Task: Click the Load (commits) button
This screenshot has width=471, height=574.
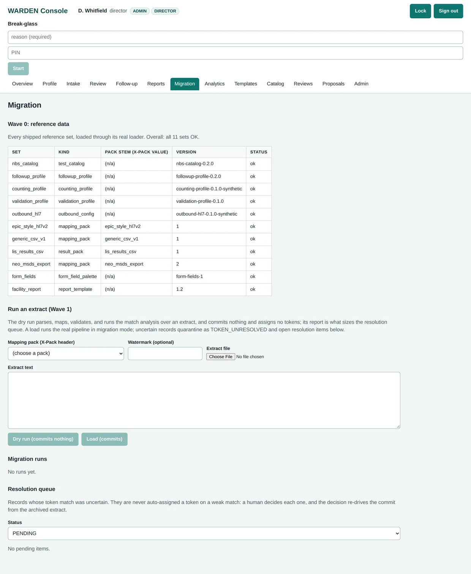Action: coord(104,439)
